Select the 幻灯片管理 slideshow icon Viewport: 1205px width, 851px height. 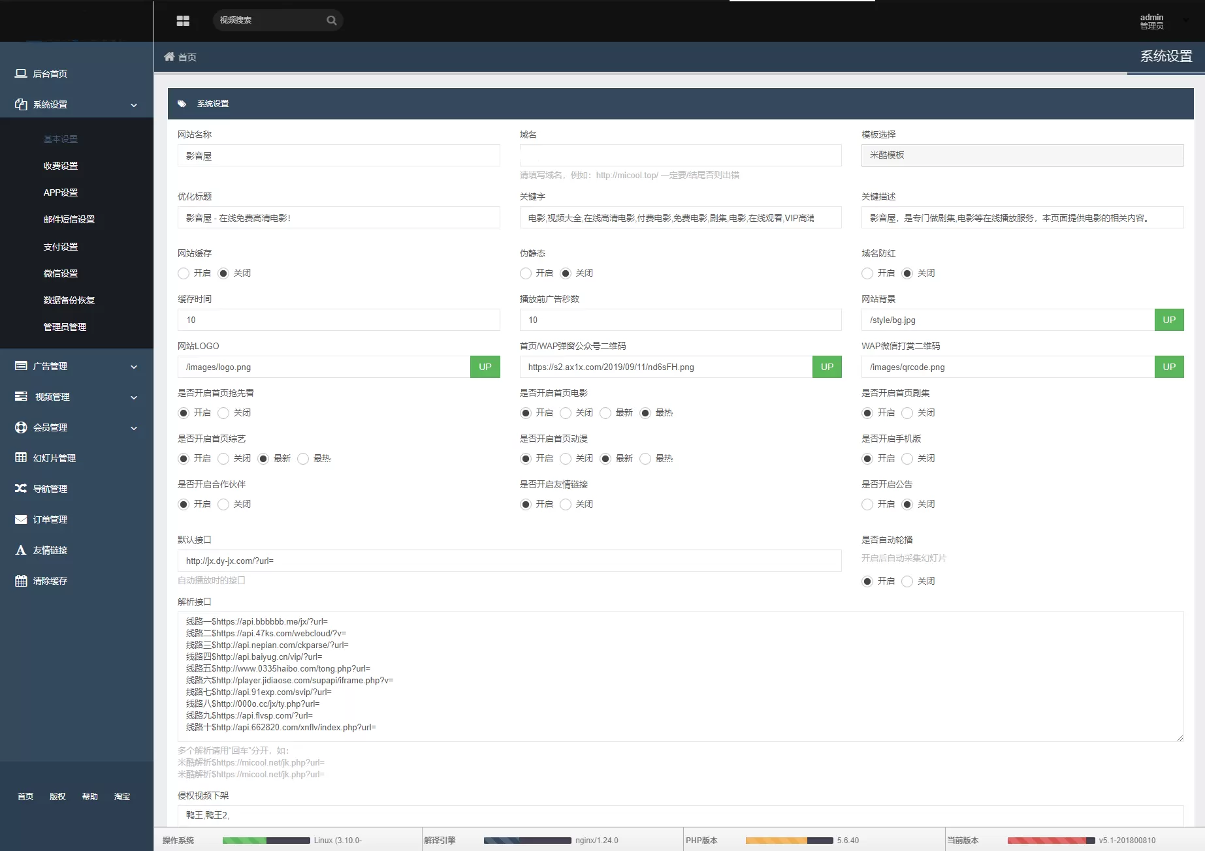pos(20,457)
